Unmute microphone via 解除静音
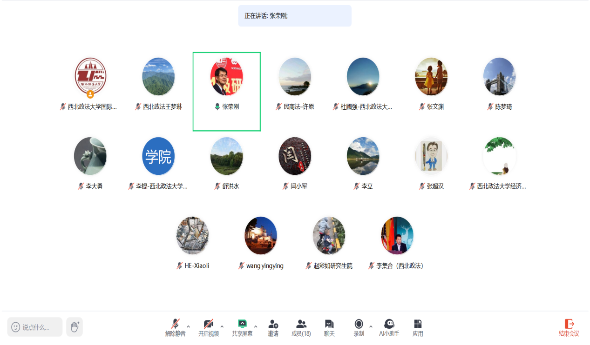590x345 pixels. (175, 324)
